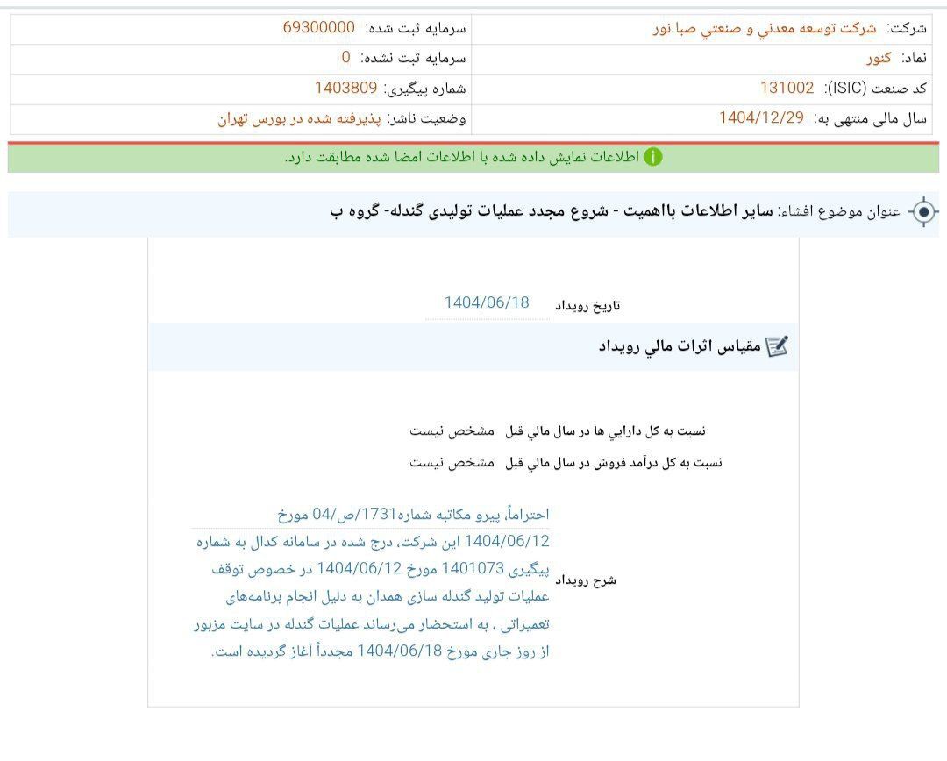Image resolution: width=947 pixels, height=761 pixels.
Task: Click label نسبت به کل درآمد فروش در سال مالي قبل
Action: (614, 463)
